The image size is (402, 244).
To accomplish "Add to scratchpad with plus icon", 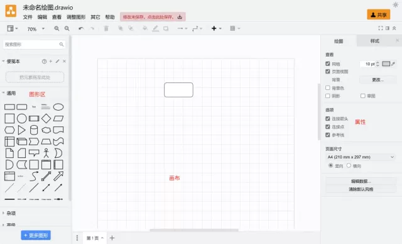I will (x=51, y=62).
